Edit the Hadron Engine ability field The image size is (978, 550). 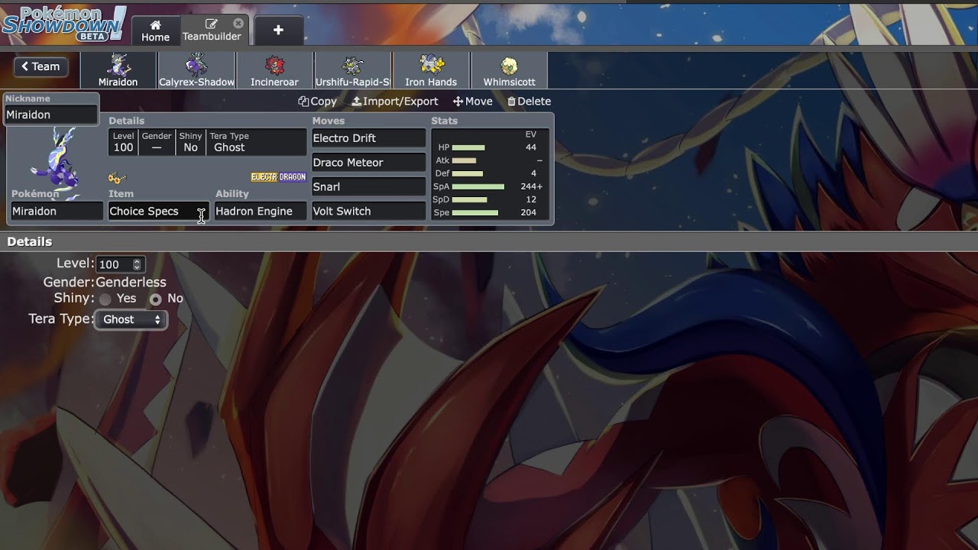click(260, 211)
